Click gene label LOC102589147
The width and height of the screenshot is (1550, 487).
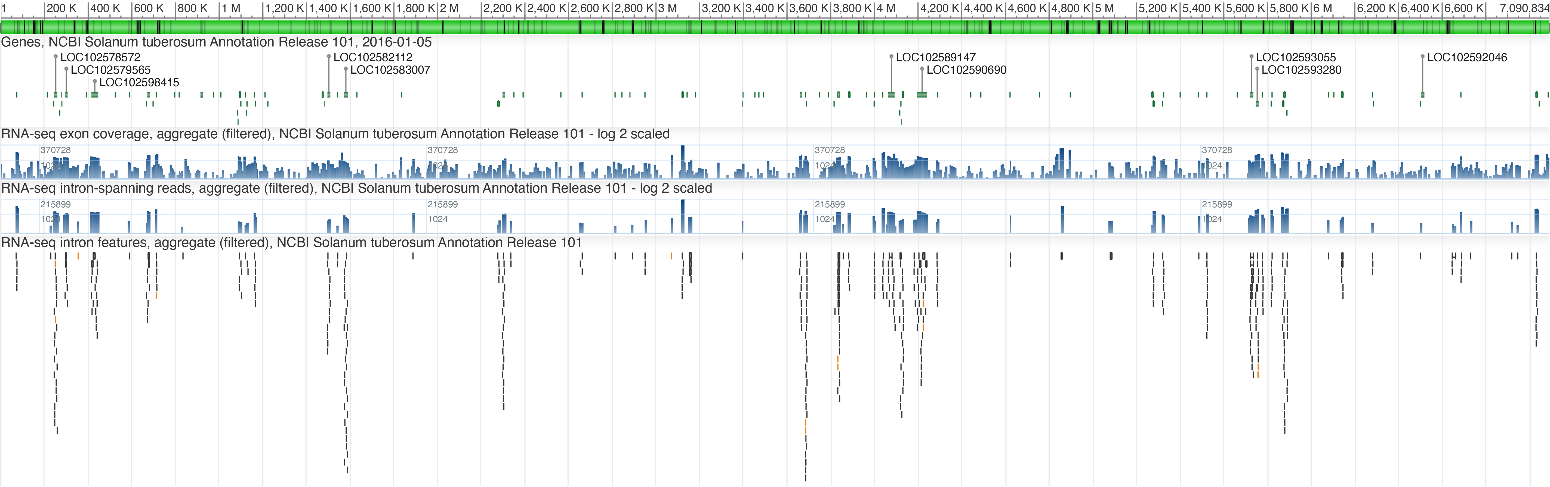point(936,57)
